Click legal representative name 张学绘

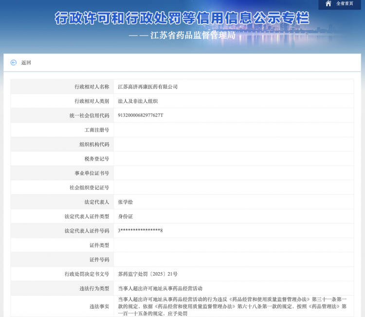pyautogui.click(x=126, y=202)
